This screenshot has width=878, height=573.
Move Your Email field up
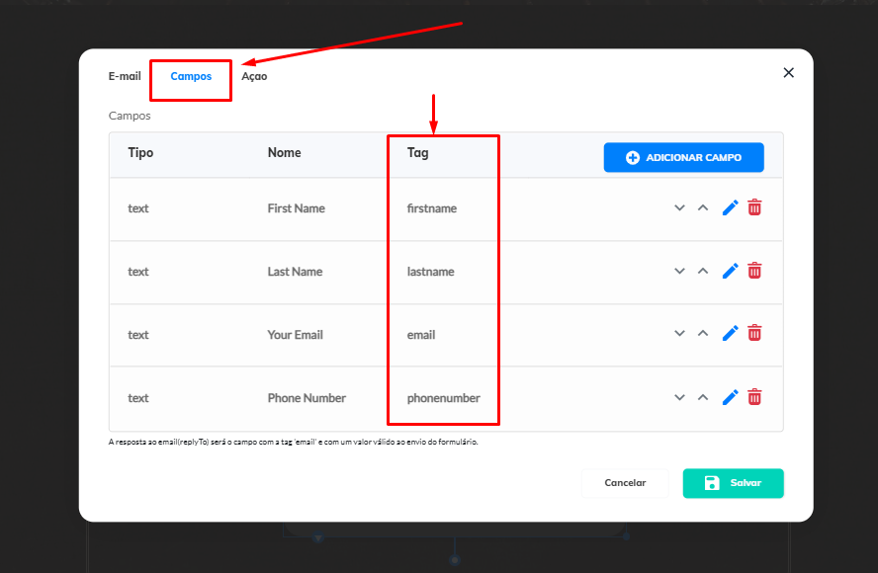click(703, 335)
